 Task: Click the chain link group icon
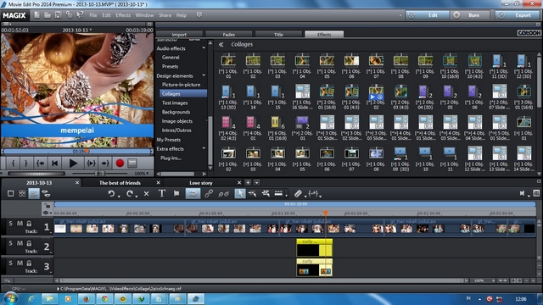point(209,194)
